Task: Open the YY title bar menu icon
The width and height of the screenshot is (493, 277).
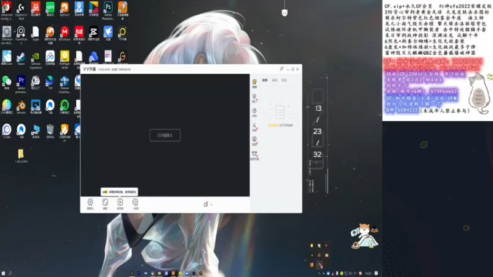Action: click(x=282, y=69)
